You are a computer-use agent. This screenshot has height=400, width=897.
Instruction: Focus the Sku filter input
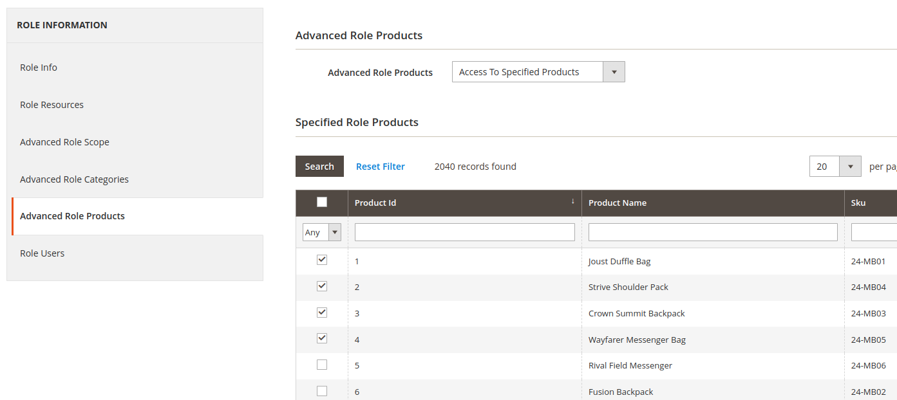[874, 232]
